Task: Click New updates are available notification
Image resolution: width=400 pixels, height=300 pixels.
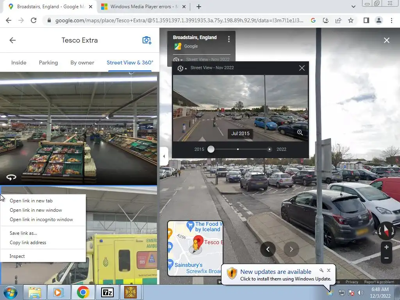Action: click(x=276, y=272)
